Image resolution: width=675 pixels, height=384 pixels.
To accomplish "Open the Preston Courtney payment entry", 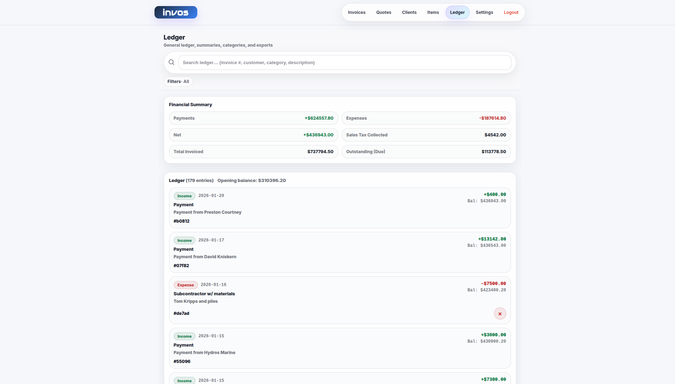I will click(340, 208).
